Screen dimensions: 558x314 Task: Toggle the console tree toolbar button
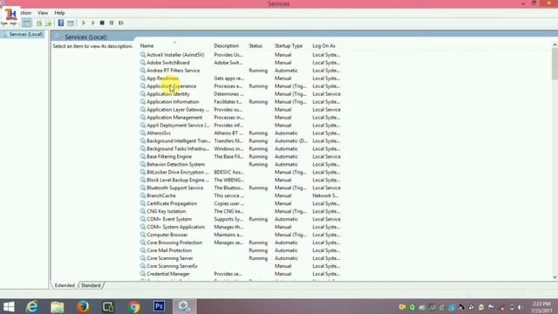tap(27, 24)
